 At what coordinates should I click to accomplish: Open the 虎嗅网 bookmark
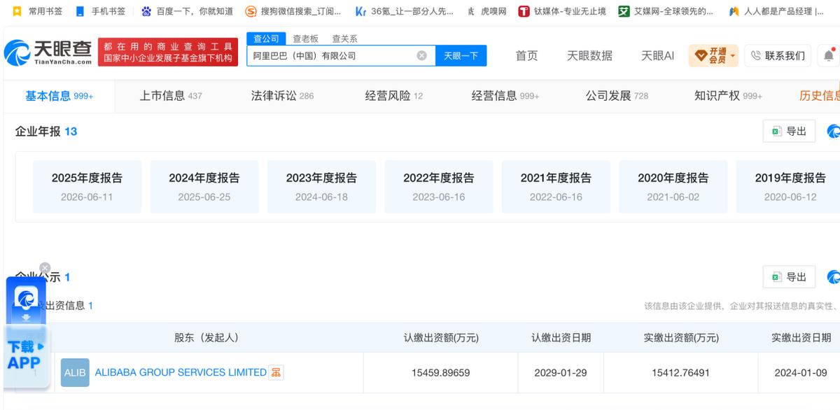[486, 11]
